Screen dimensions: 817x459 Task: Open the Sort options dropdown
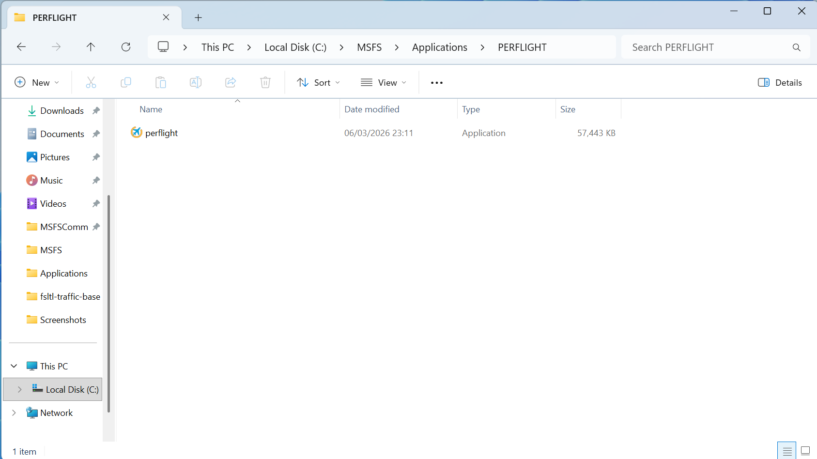[x=318, y=83]
